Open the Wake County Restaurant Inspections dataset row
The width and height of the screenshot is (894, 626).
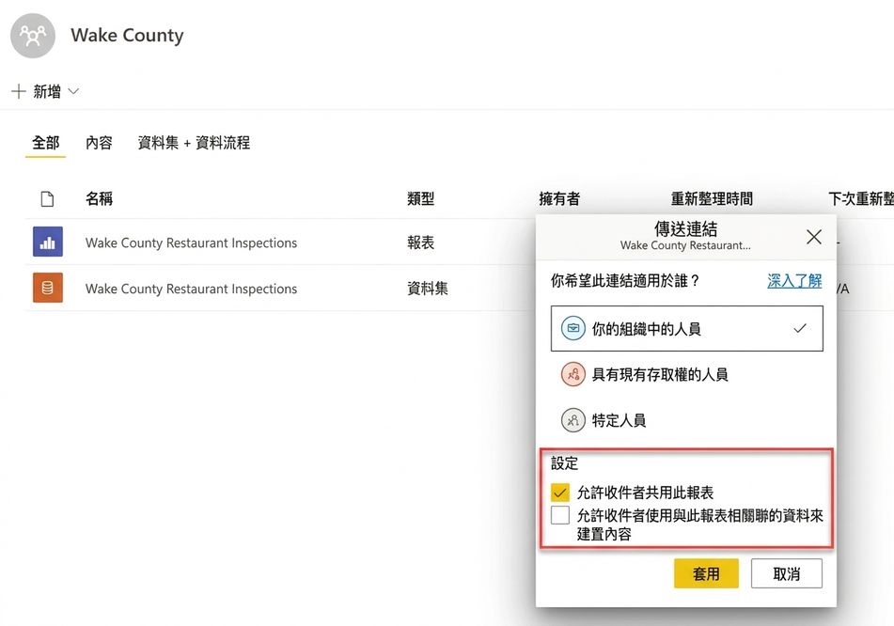coord(191,289)
